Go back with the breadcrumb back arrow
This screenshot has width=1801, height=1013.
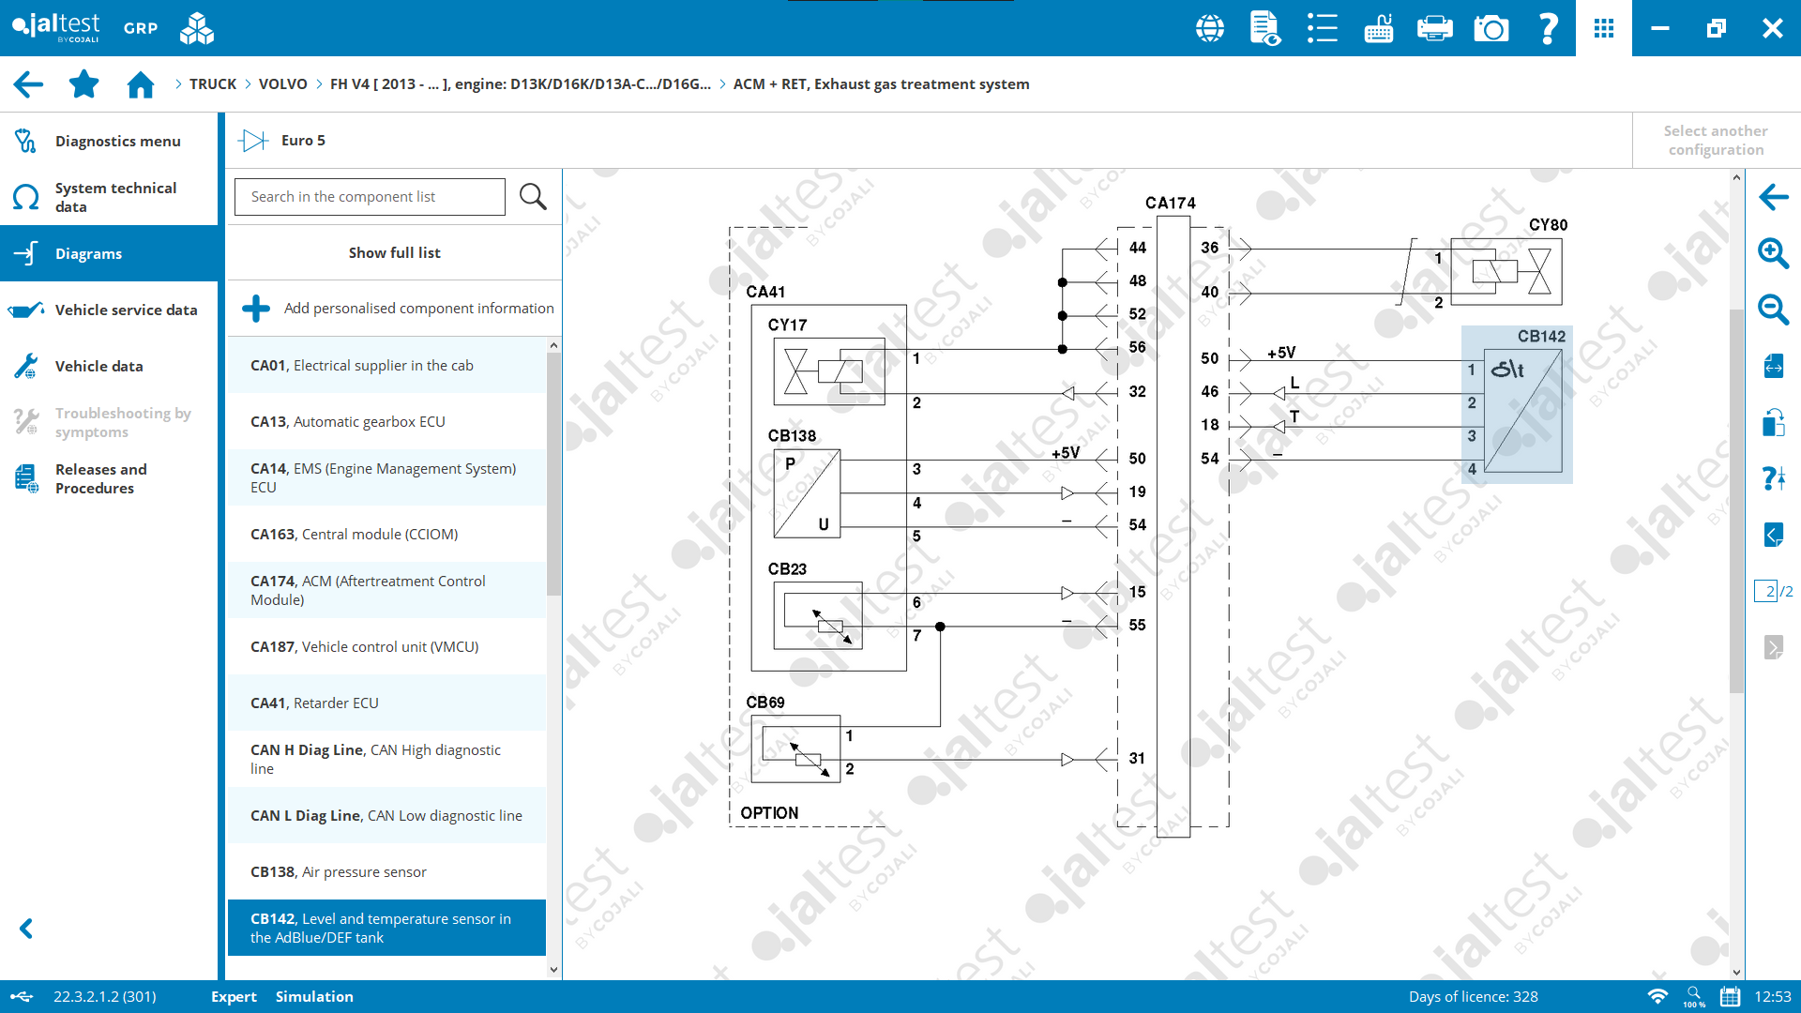tap(28, 84)
